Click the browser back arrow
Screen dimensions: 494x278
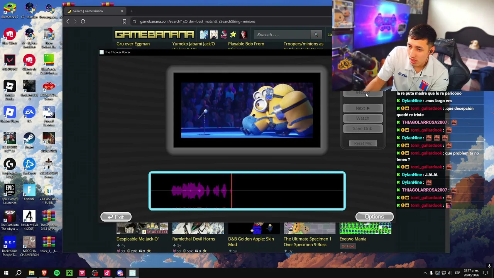(x=68, y=21)
